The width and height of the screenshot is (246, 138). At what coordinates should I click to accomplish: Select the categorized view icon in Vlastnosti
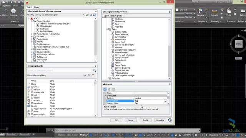pyautogui.click(x=105, y=89)
